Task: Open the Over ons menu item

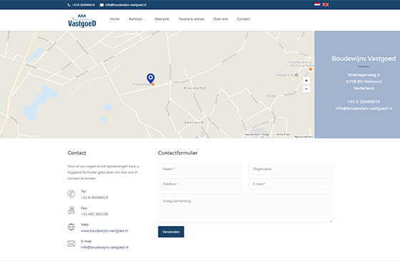Action: click(x=221, y=19)
